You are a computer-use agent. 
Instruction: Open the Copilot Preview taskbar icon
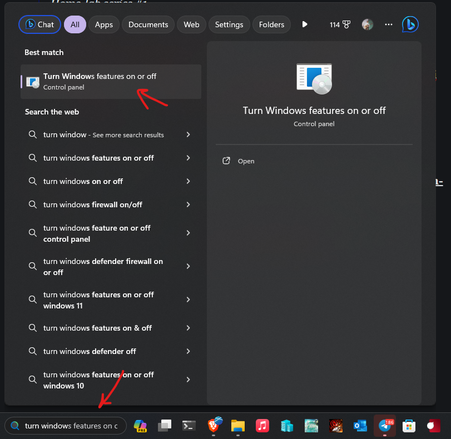(x=140, y=426)
